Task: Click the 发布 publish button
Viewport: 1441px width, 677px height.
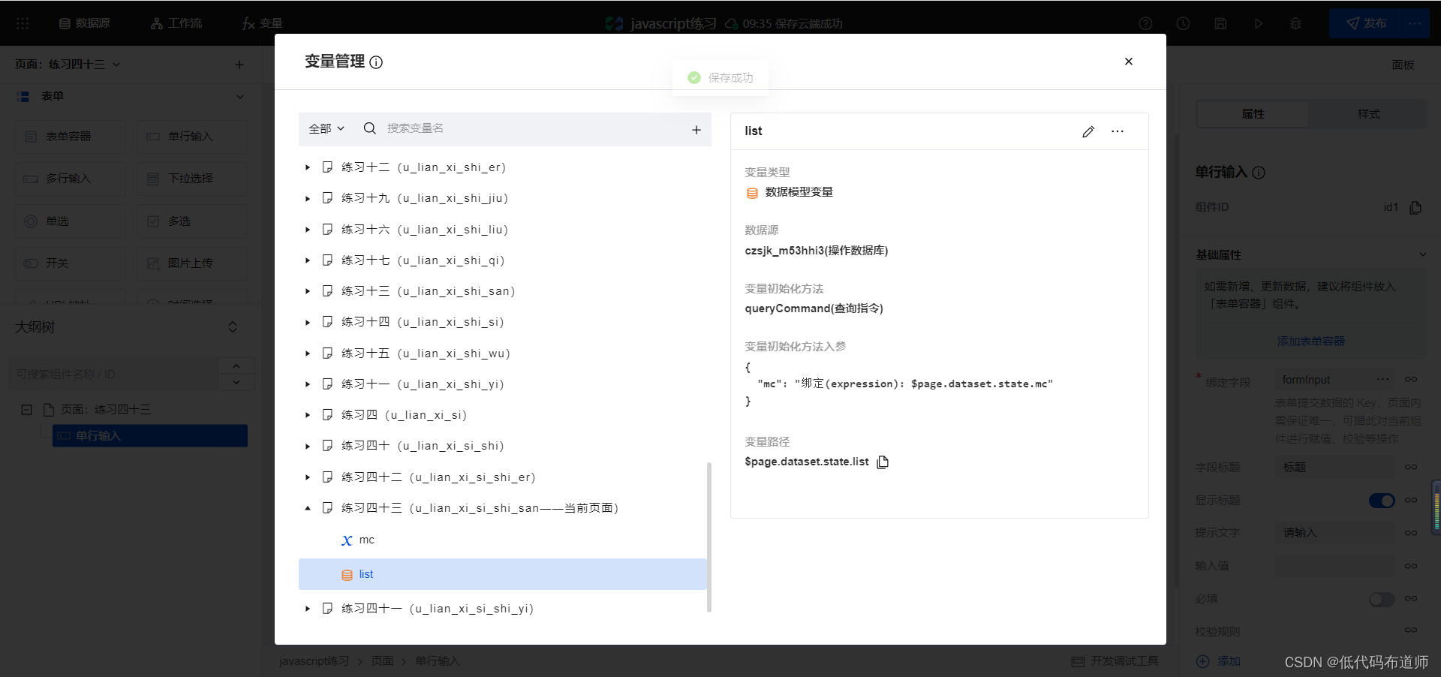Action: [1367, 23]
